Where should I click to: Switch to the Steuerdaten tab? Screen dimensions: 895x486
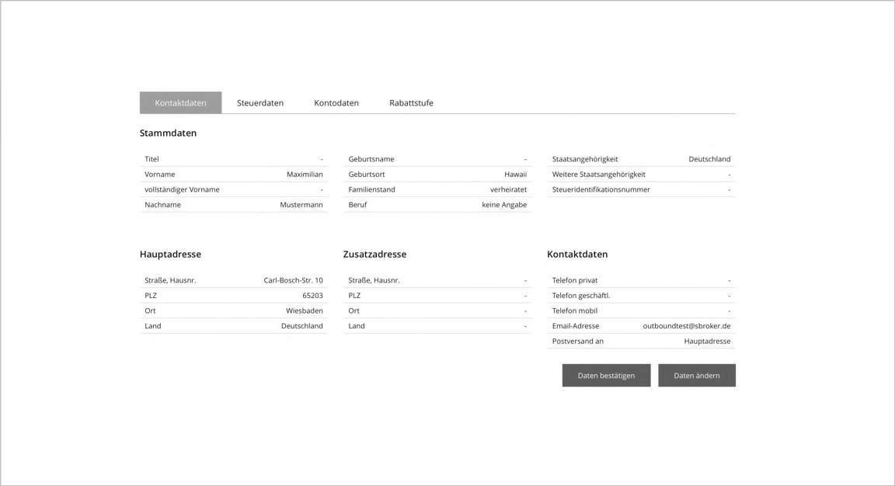(x=260, y=102)
